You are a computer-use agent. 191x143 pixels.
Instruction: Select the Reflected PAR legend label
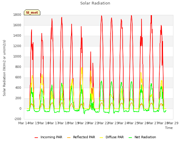point(84,137)
